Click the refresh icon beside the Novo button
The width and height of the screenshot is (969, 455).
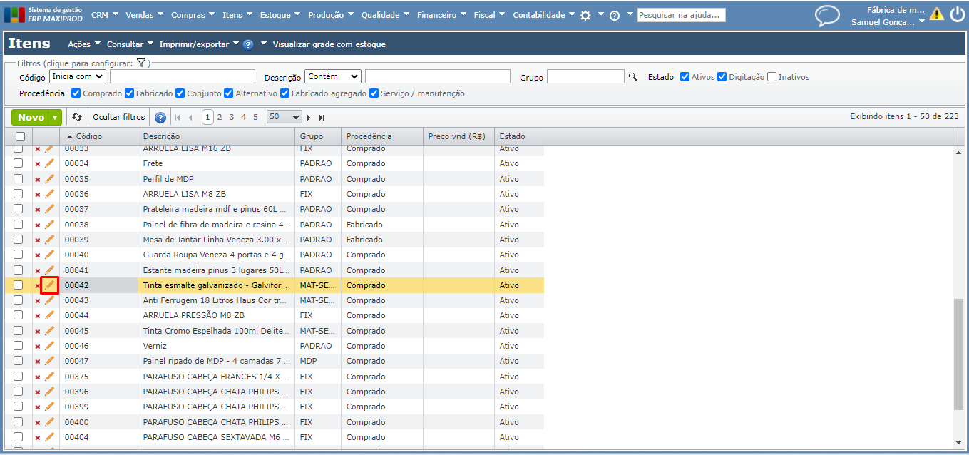click(x=77, y=117)
